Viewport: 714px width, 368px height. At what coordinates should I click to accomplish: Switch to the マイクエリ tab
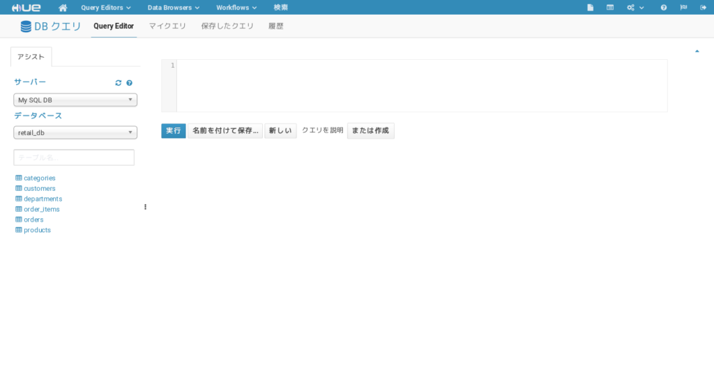point(167,26)
